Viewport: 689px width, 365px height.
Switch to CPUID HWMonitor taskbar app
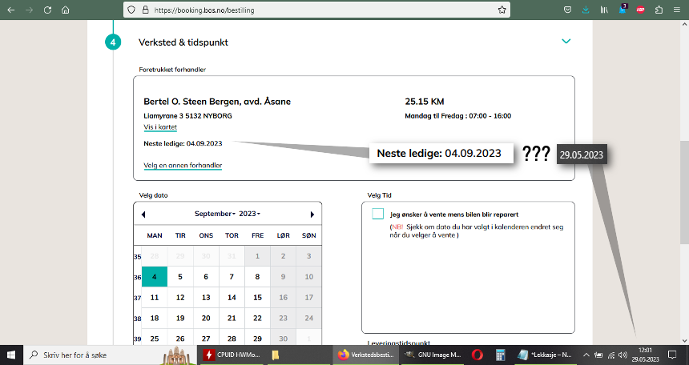232,355
